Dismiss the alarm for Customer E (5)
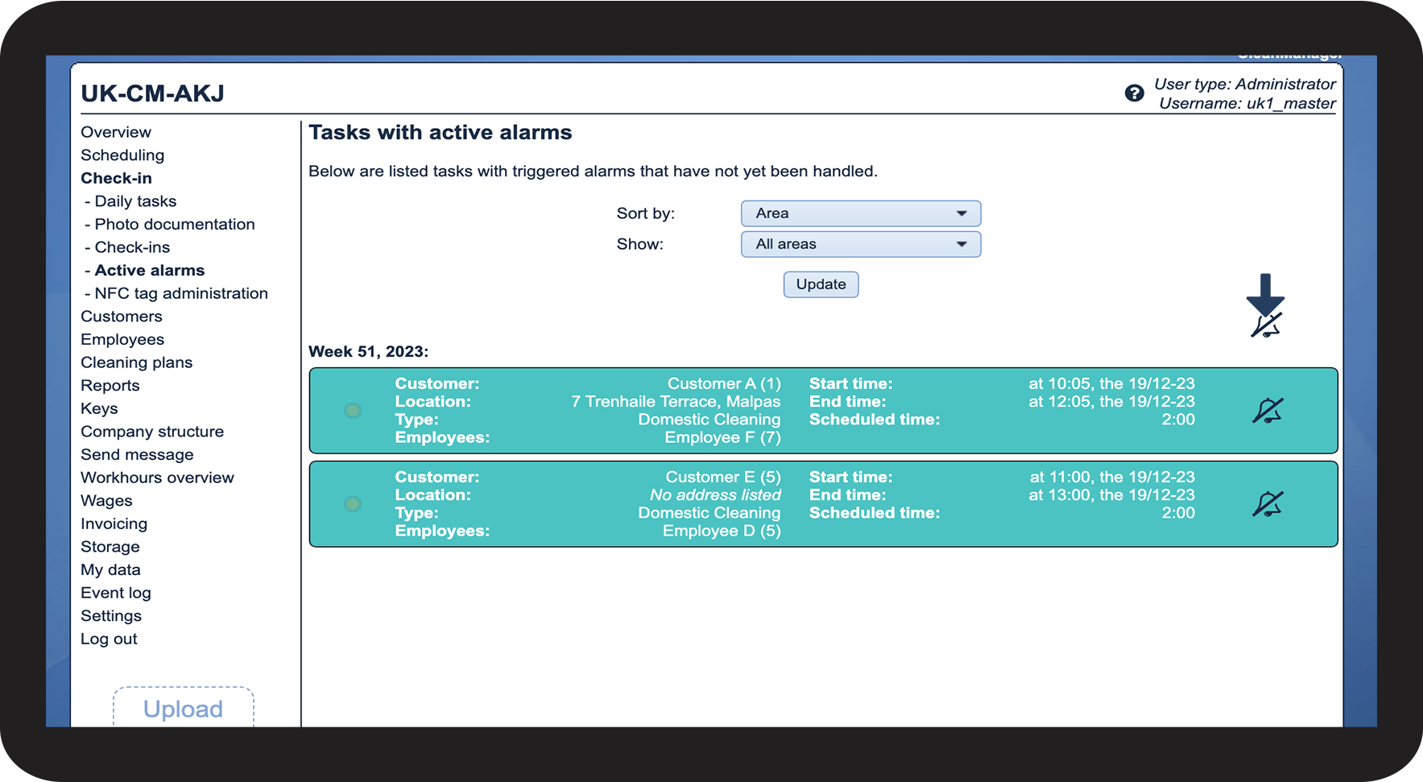 point(1268,504)
